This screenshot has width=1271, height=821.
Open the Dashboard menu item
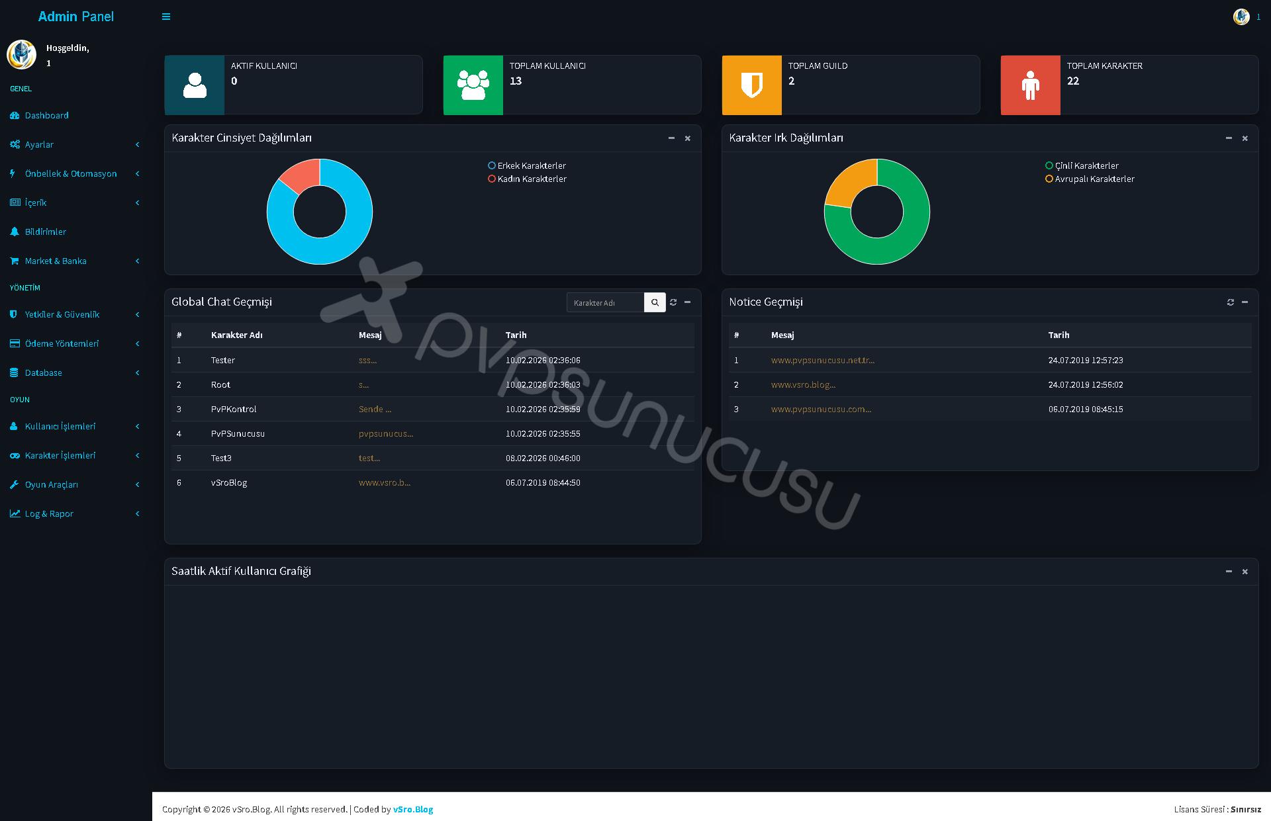click(76, 116)
